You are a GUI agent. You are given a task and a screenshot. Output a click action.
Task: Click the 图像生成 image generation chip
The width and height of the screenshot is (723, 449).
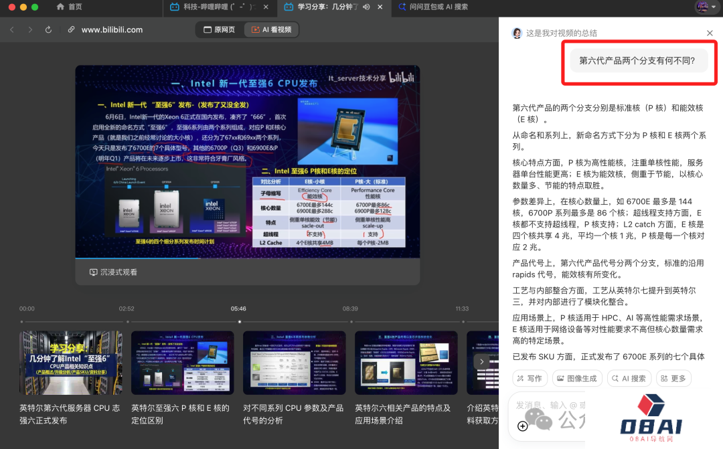[577, 378]
